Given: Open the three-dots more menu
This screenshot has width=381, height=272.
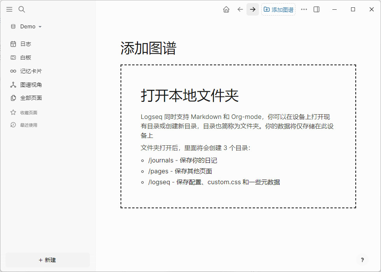Looking at the screenshot, I should pos(304,9).
